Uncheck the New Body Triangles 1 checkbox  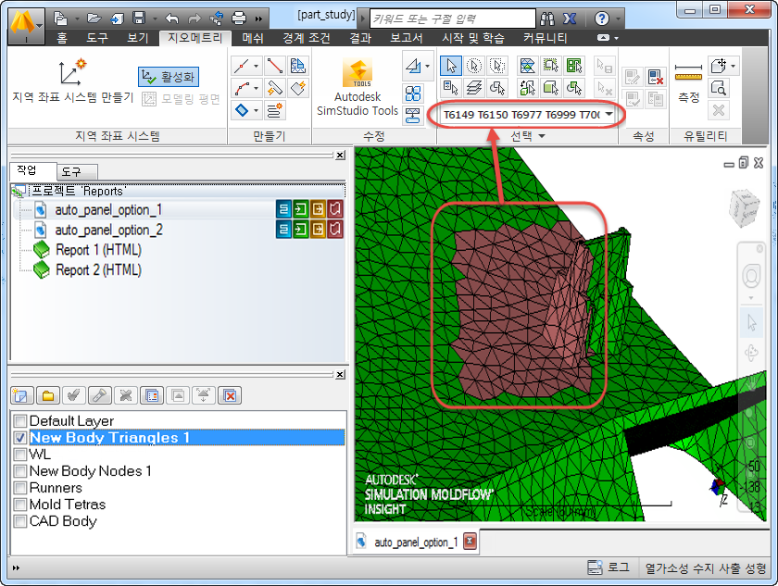click(19, 438)
